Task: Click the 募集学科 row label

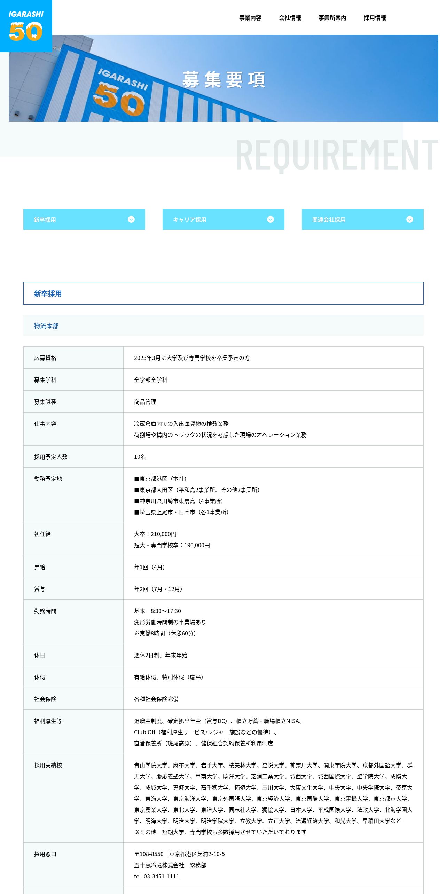Action: click(x=45, y=380)
